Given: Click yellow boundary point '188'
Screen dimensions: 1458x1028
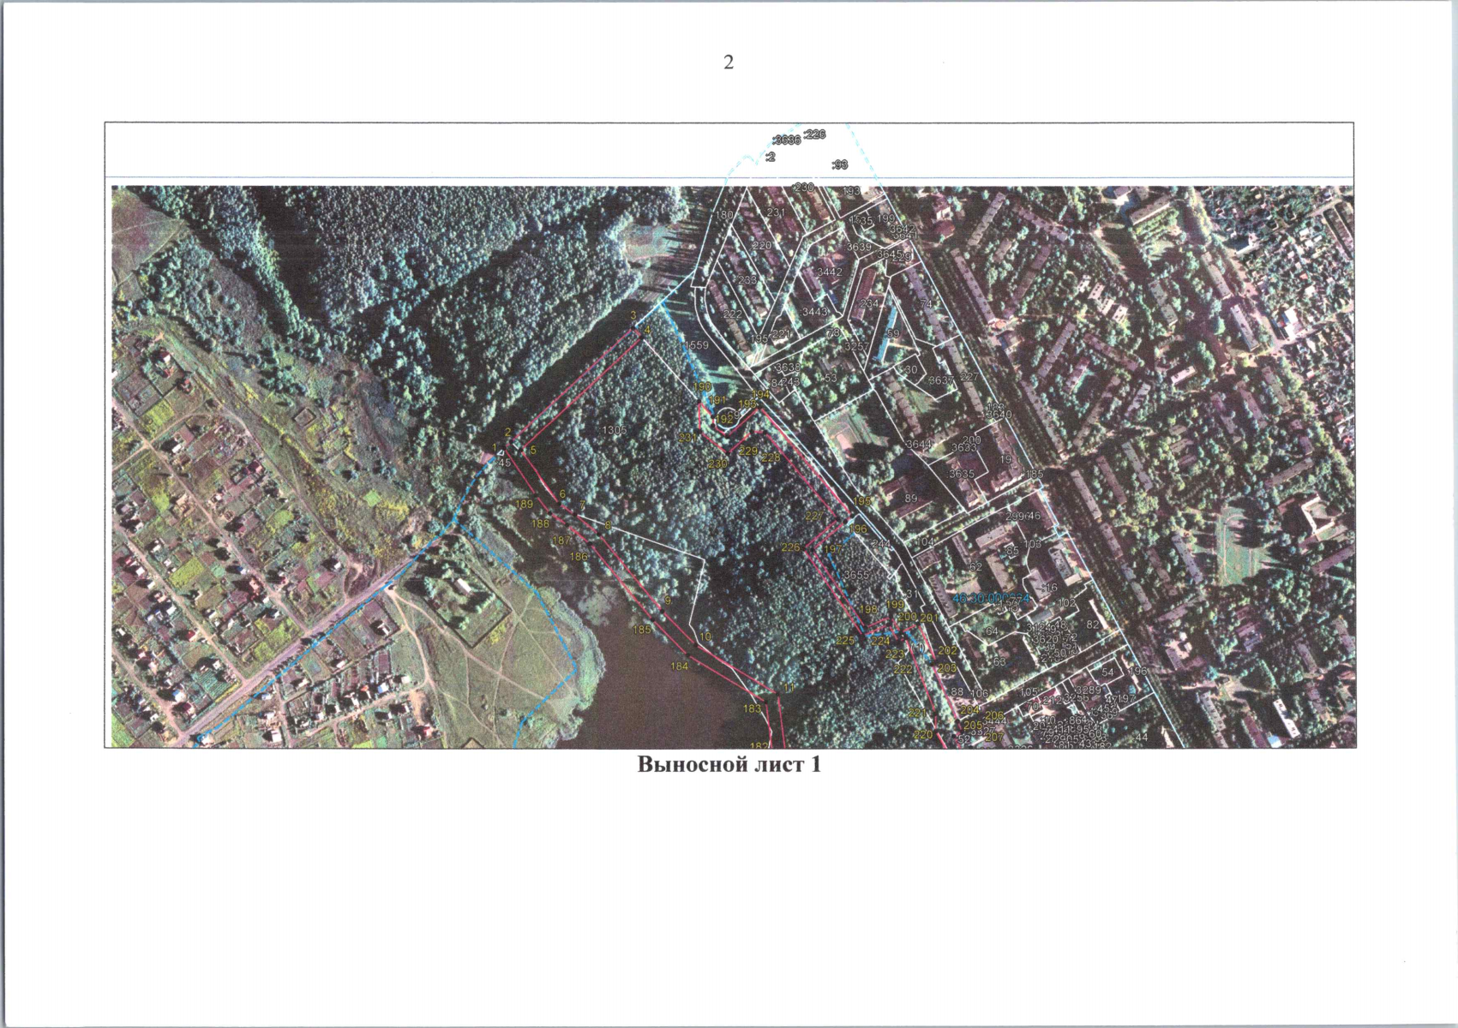Looking at the screenshot, I should [540, 523].
